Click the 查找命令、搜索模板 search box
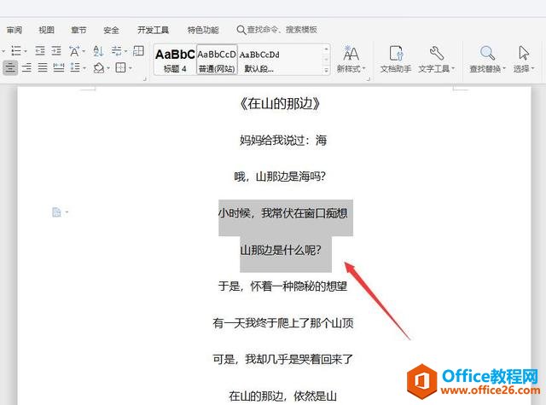 coord(277,30)
